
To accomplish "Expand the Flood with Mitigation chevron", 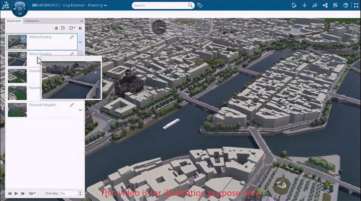I will point(80,110).
